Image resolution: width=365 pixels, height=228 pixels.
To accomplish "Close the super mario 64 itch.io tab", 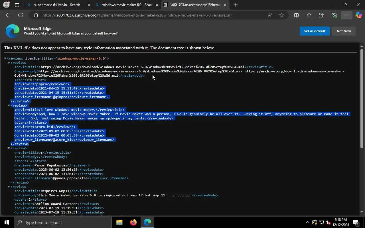I will click(x=89, y=5).
